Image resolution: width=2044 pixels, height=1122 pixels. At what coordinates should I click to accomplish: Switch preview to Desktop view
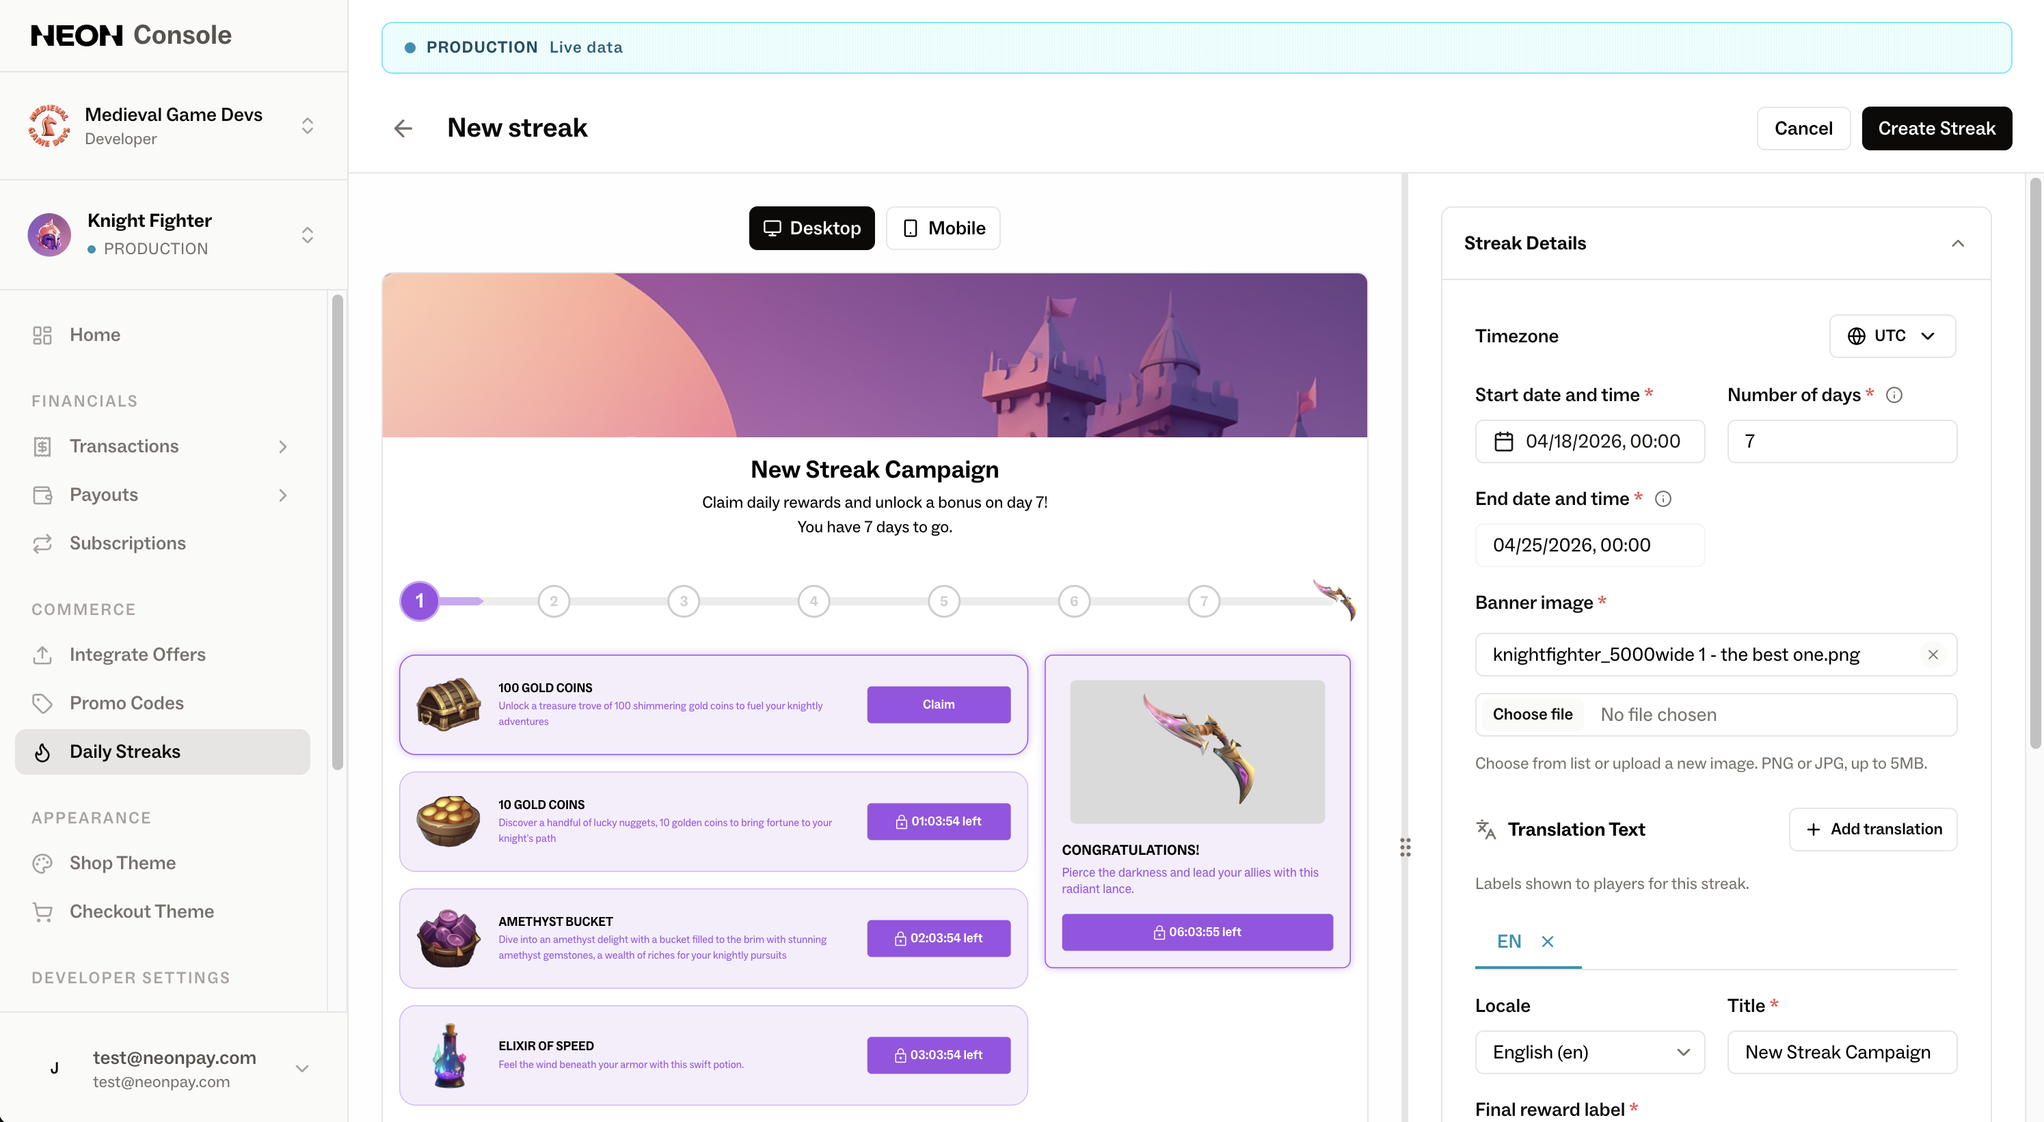click(x=811, y=228)
